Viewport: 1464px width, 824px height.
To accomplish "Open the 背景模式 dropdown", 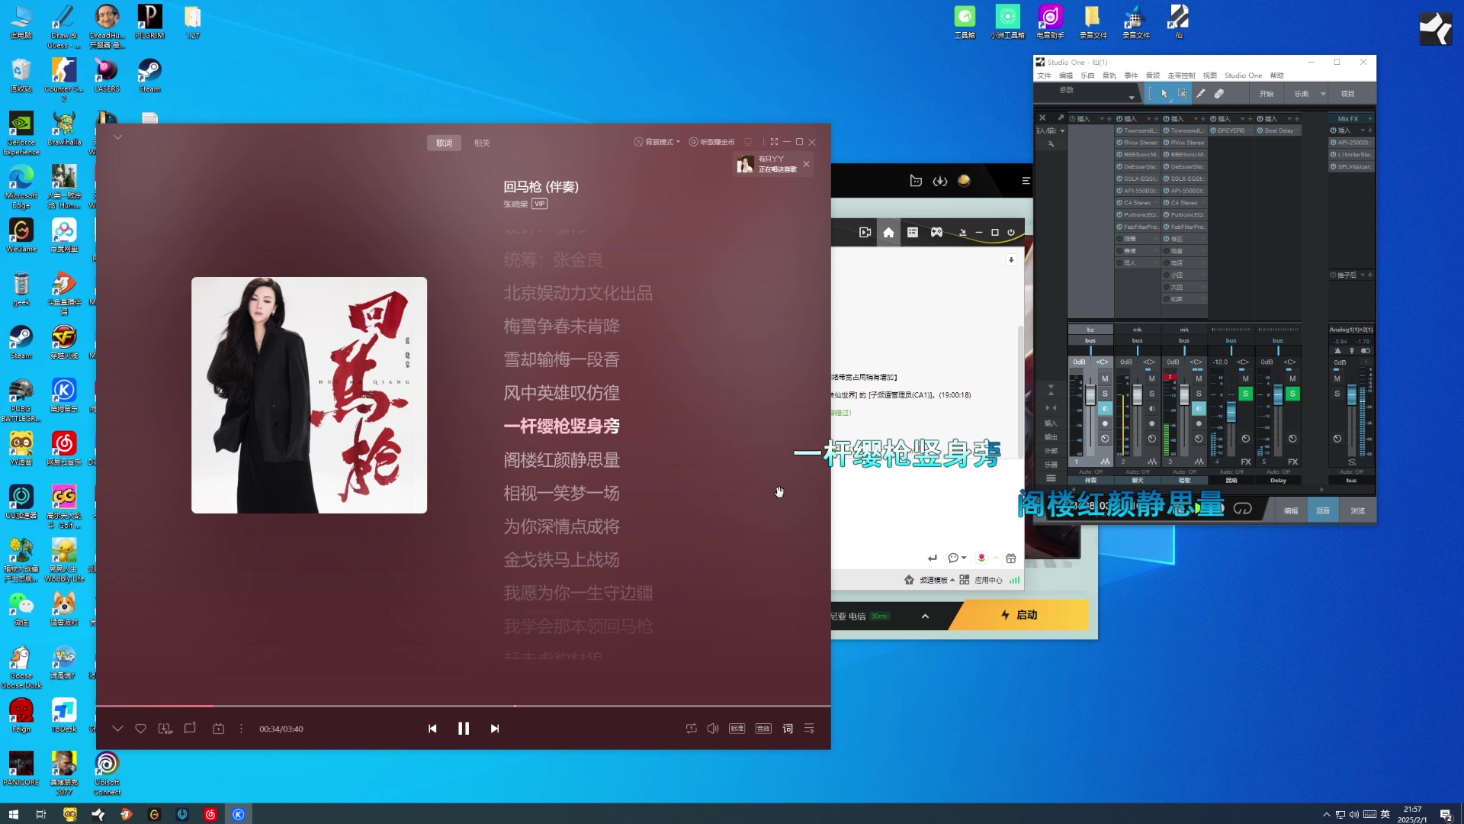I will (657, 142).
